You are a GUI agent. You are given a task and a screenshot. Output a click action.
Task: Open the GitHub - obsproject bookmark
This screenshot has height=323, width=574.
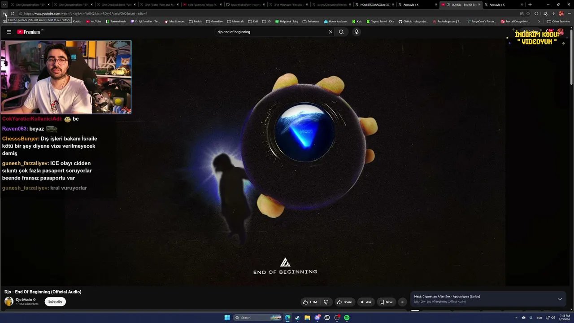click(x=413, y=22)
